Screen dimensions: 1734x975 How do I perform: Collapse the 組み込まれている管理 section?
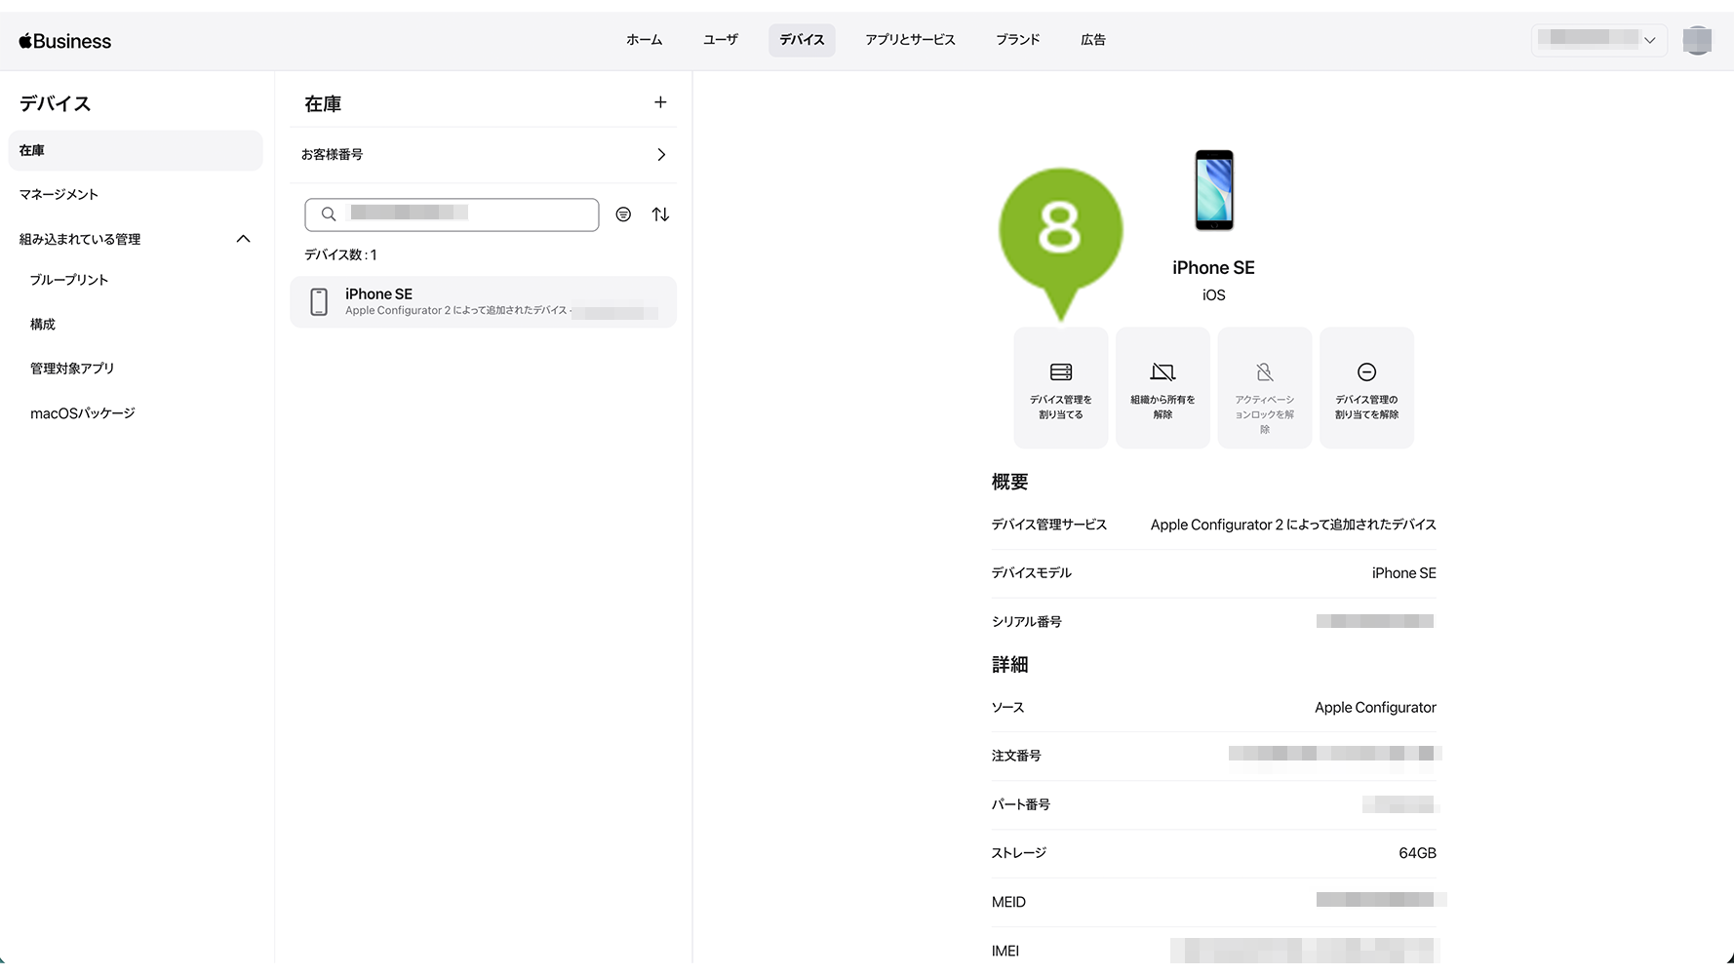[243, 239]
